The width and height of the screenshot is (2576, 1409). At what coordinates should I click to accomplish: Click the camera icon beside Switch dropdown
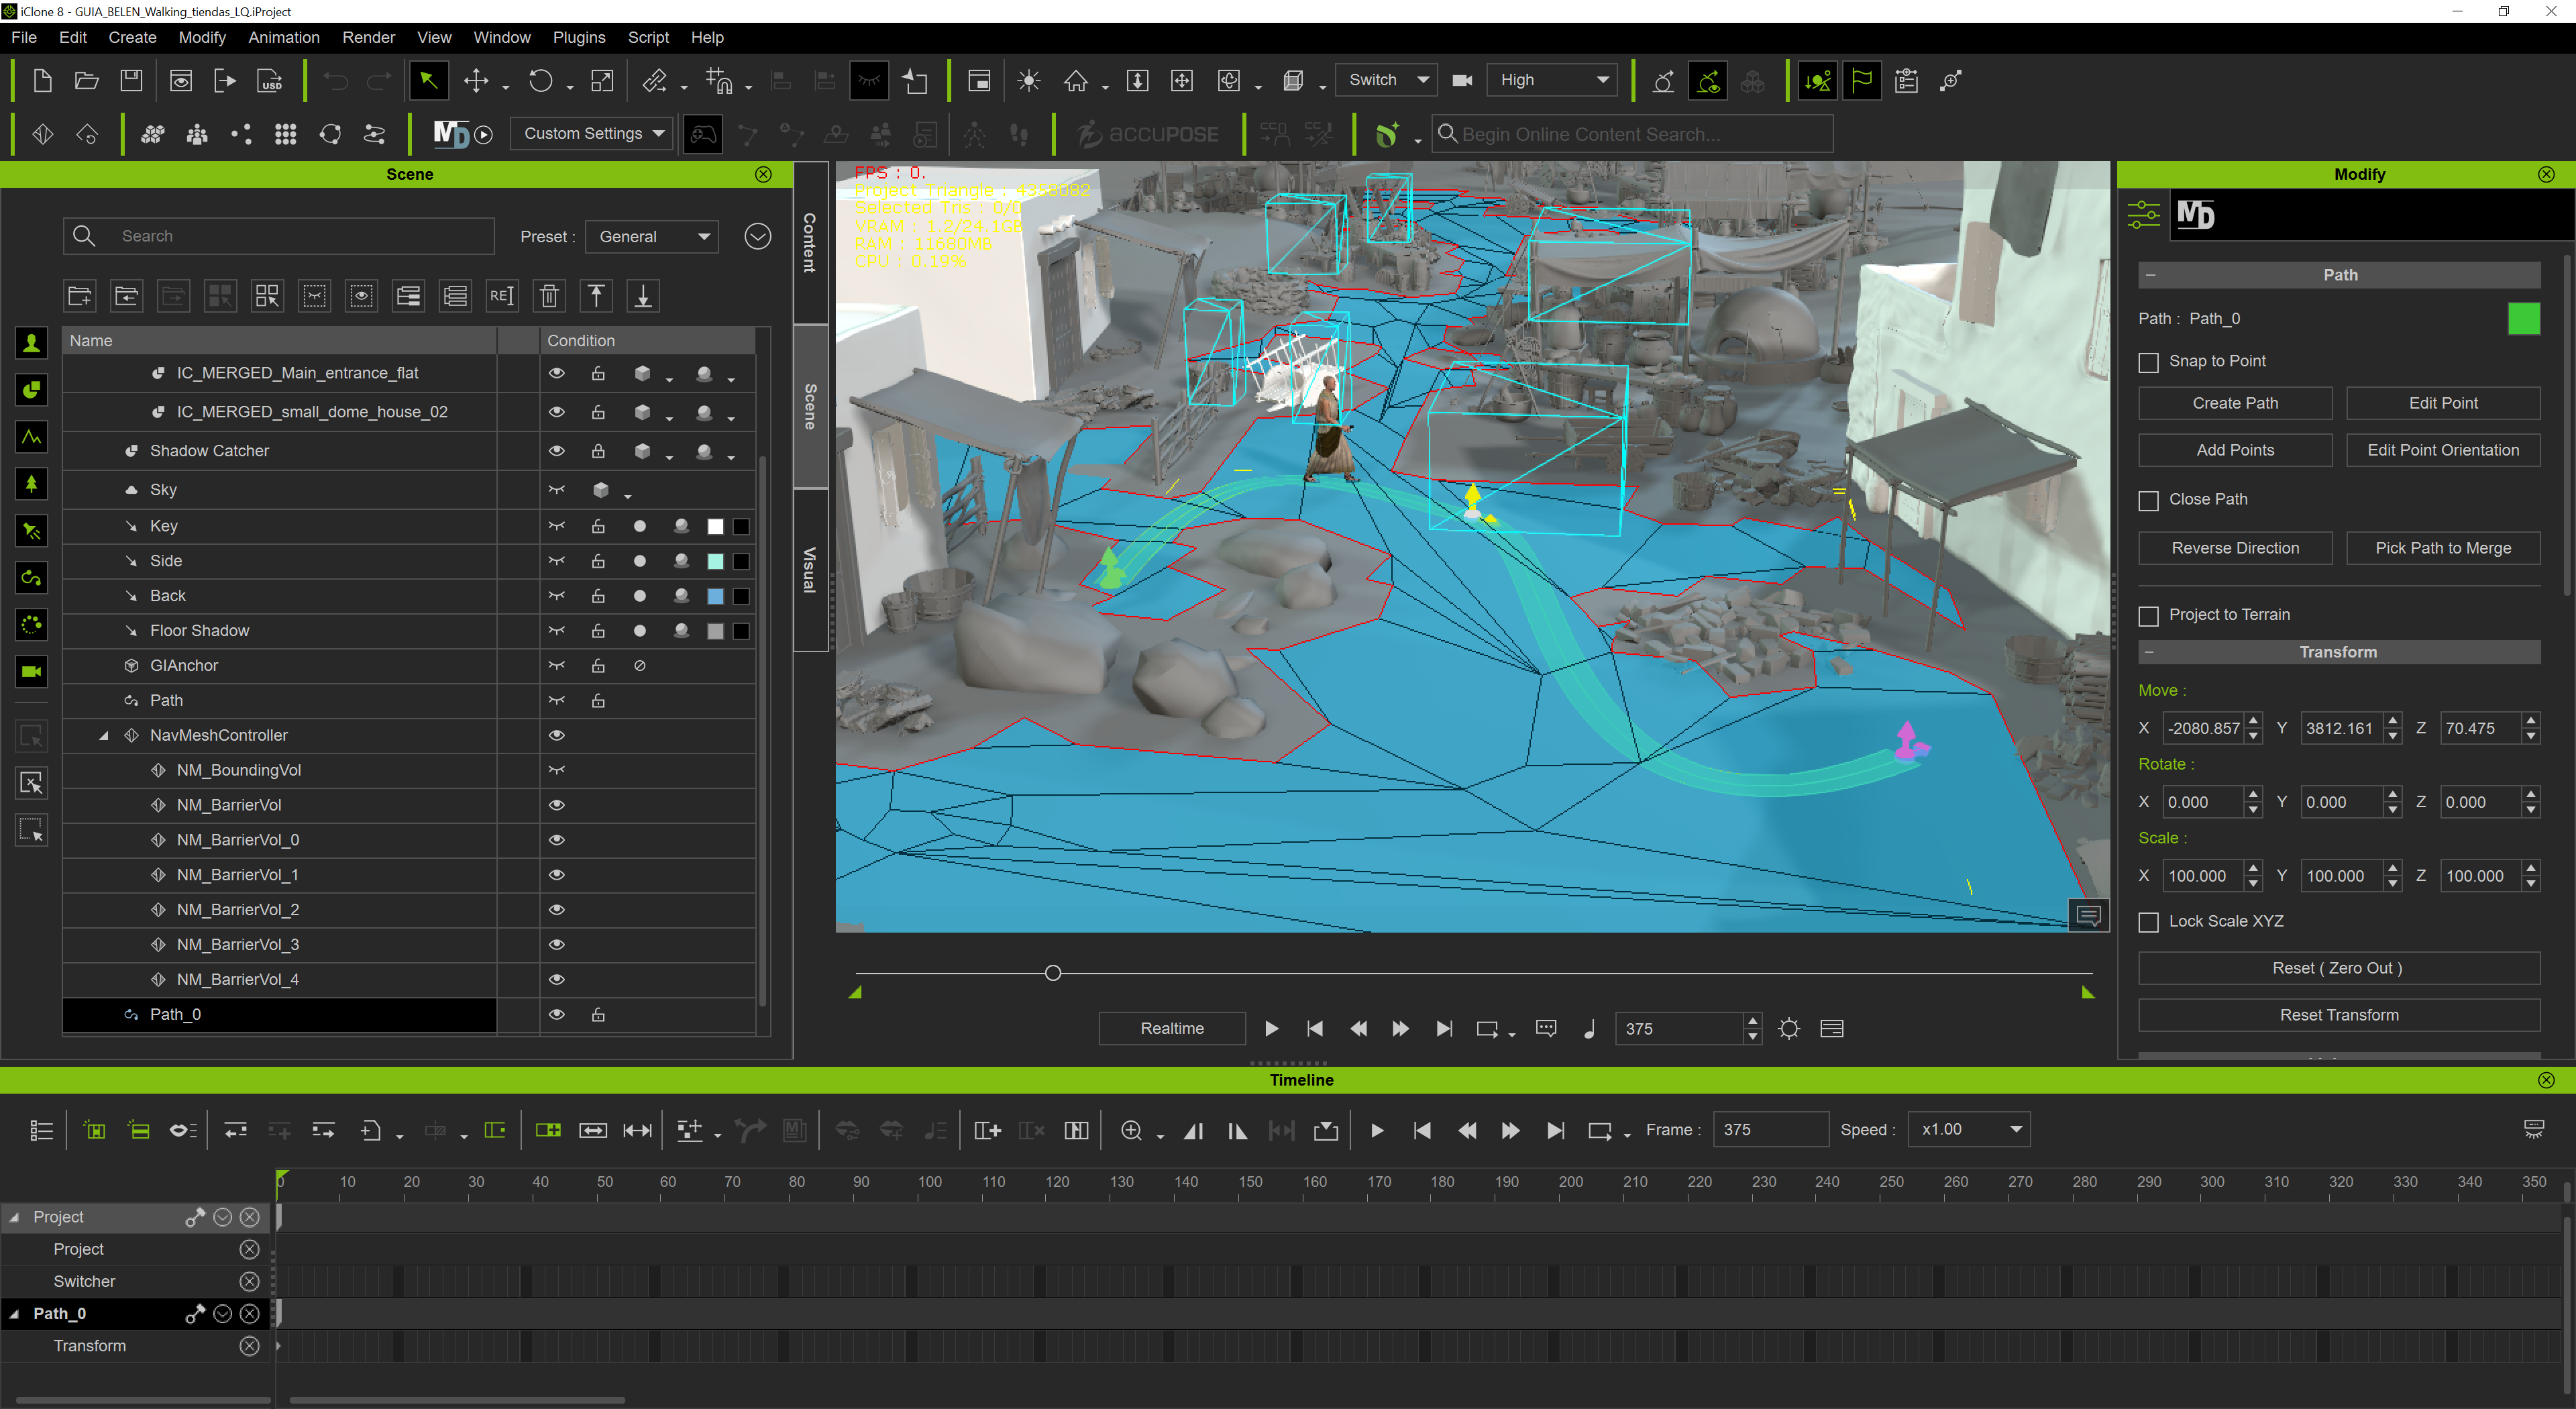[x=1462, y=80]
